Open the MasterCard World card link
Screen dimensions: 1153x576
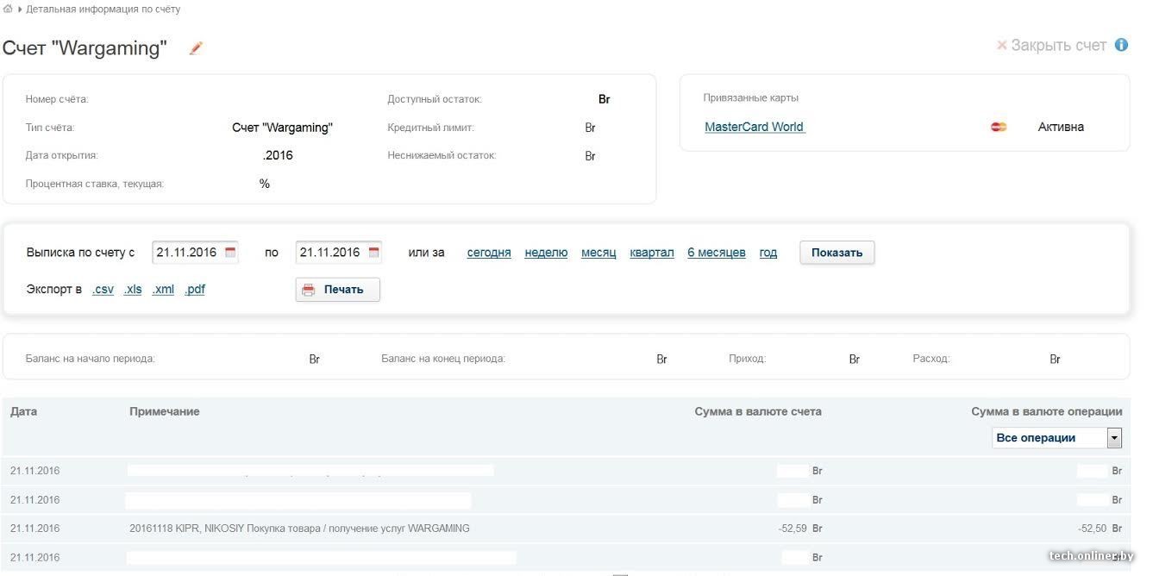755,127
